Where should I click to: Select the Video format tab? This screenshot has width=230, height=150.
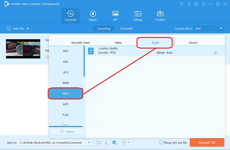(118, 43)
